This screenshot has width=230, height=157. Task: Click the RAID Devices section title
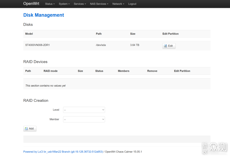coord(35,62)
